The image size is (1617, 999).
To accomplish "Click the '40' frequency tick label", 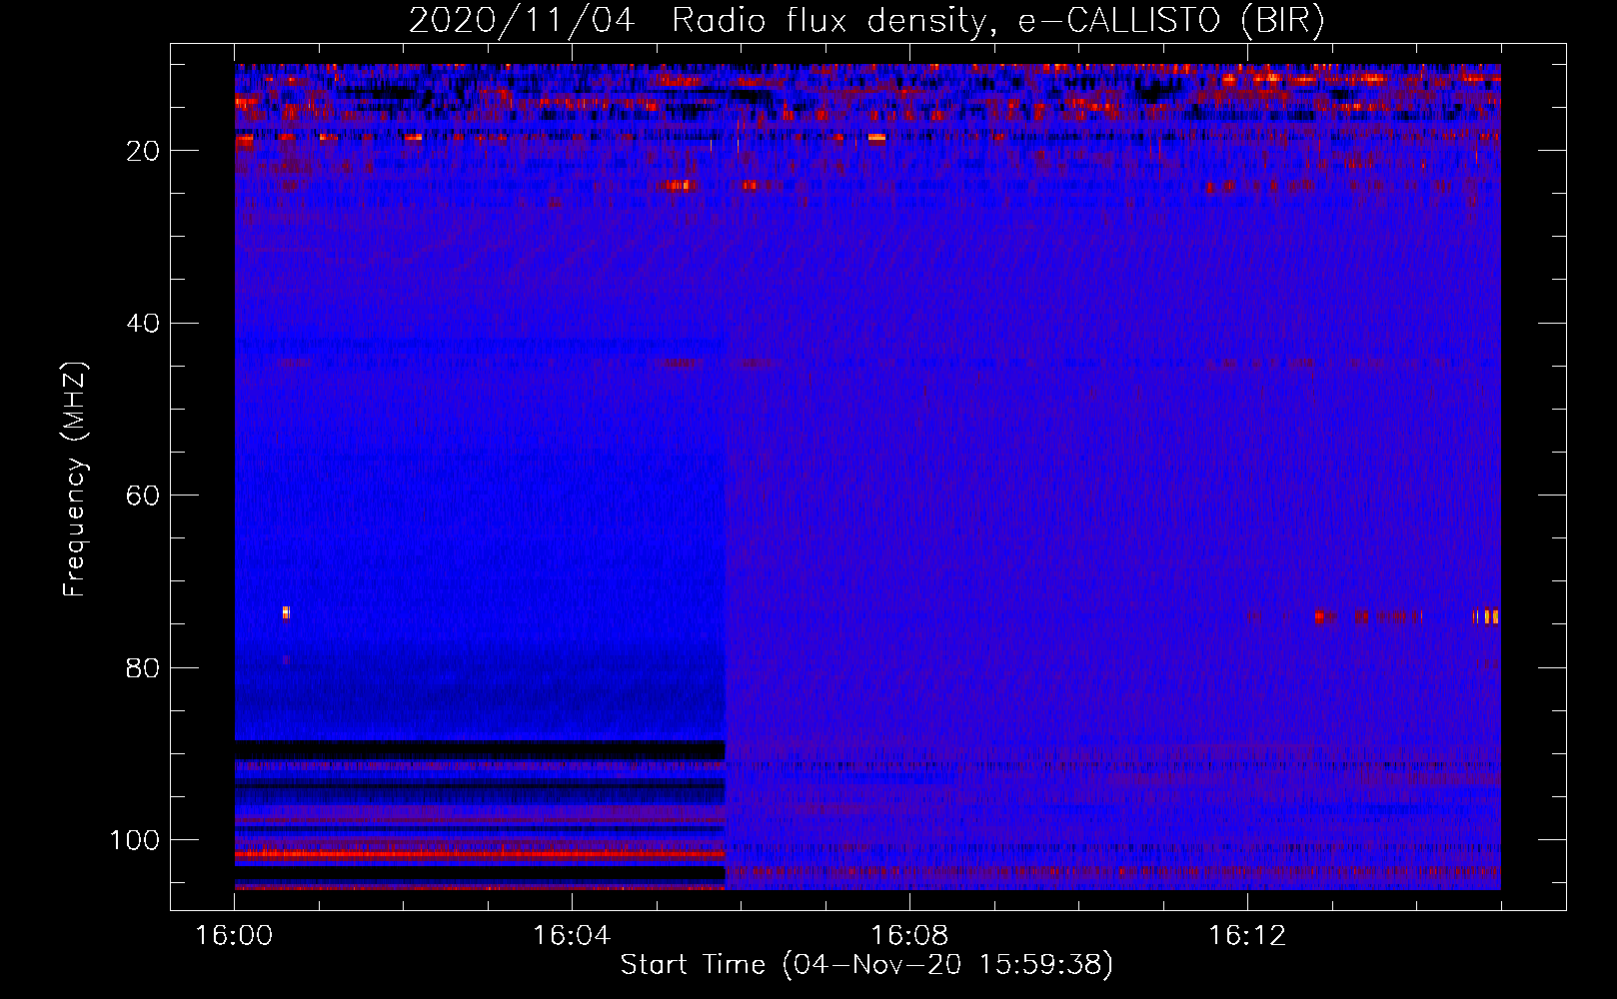I will pyautogui.click(x=144, y=324).
